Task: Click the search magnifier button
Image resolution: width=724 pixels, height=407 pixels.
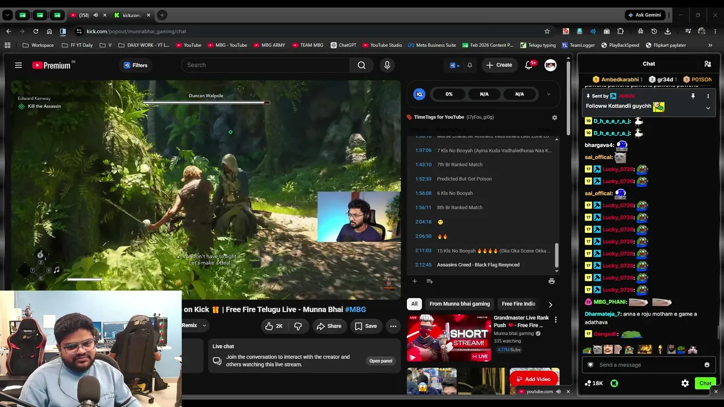Action: (361, 65)
